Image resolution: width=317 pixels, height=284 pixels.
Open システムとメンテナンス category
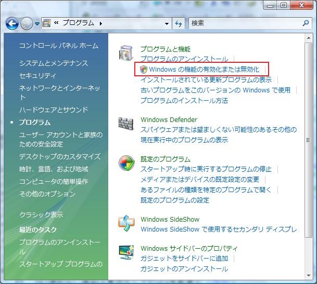[54, 63]
